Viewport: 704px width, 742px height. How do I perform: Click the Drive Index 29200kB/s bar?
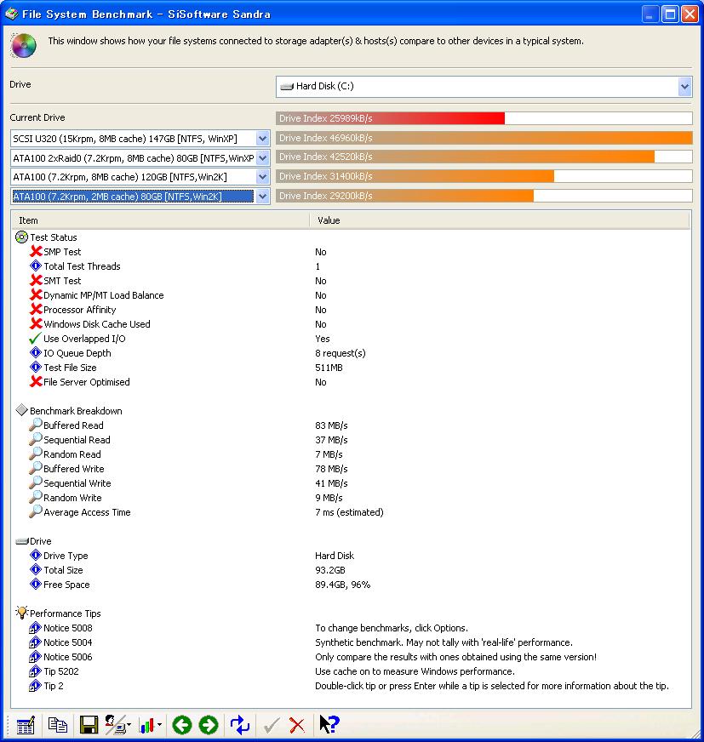[x=484, y=196]
